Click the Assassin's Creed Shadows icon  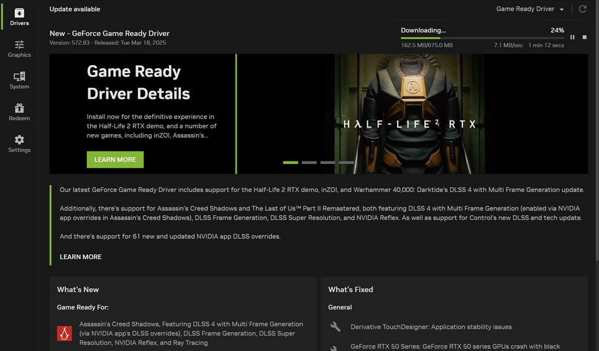(65, 334)
